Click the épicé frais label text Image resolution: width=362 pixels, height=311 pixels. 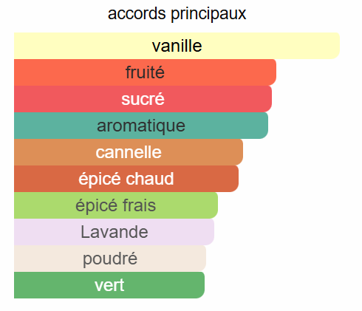tap(116, 206)
